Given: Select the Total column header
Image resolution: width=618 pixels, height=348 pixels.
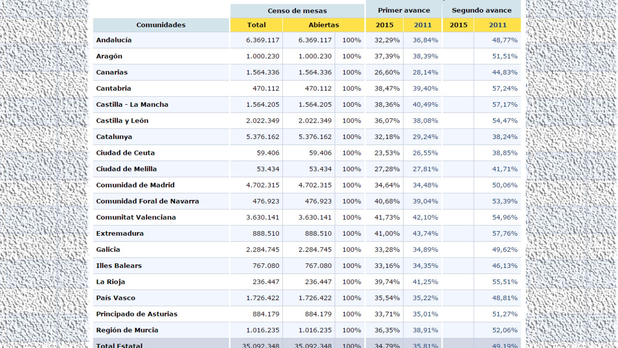Looking at the screenshot, I should [256, 25].
